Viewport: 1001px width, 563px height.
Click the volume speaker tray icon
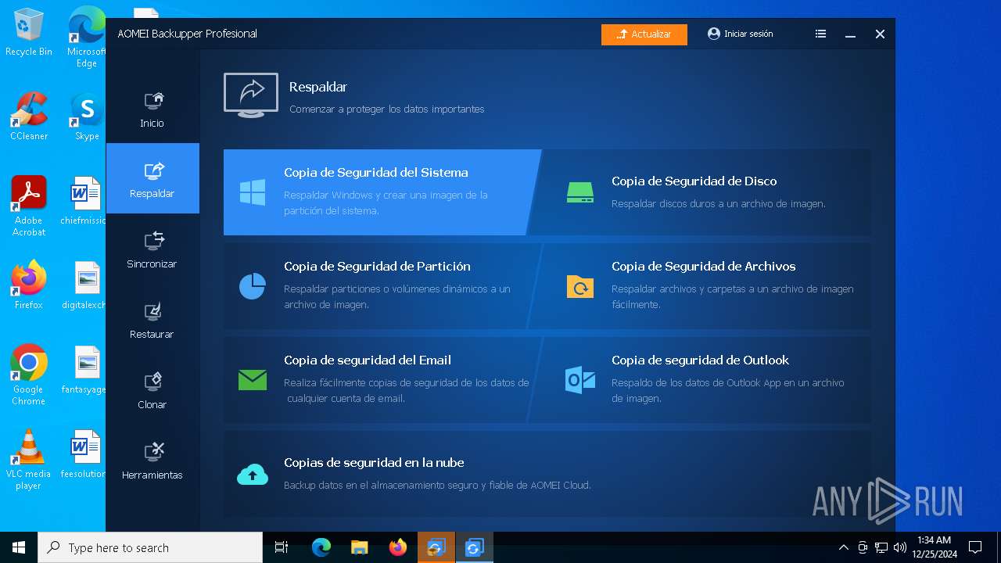[x=899, y=547]
